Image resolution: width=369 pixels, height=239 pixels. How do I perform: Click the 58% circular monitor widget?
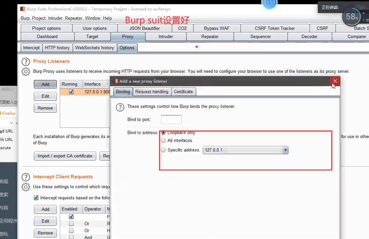pos(351,17)
